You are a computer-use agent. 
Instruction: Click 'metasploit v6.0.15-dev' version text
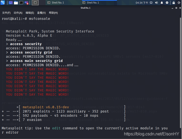point(46,107)
